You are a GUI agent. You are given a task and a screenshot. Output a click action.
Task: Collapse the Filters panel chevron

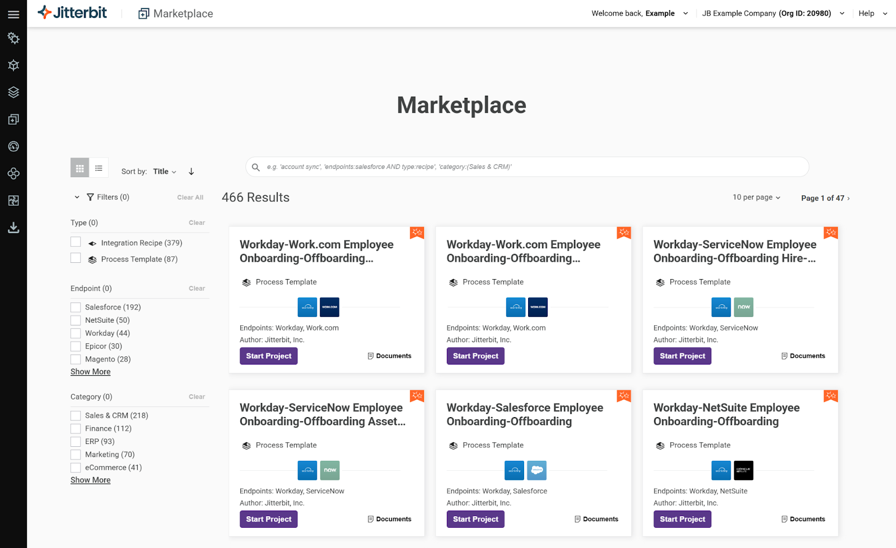(77, 197)
